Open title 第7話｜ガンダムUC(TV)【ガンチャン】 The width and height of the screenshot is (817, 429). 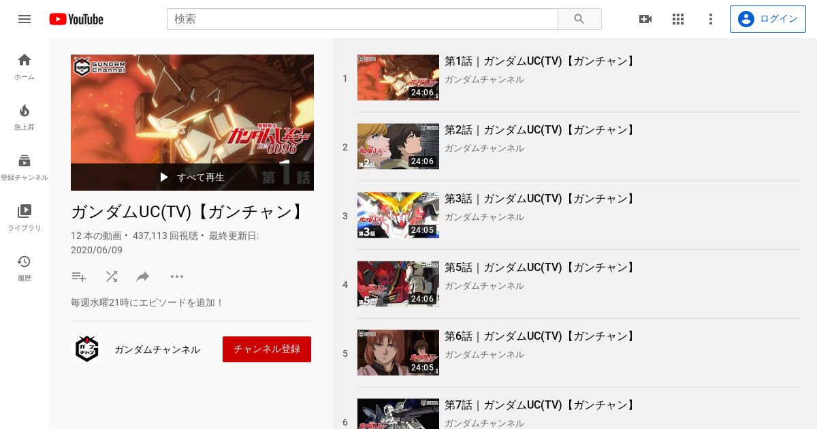(541, 405)
